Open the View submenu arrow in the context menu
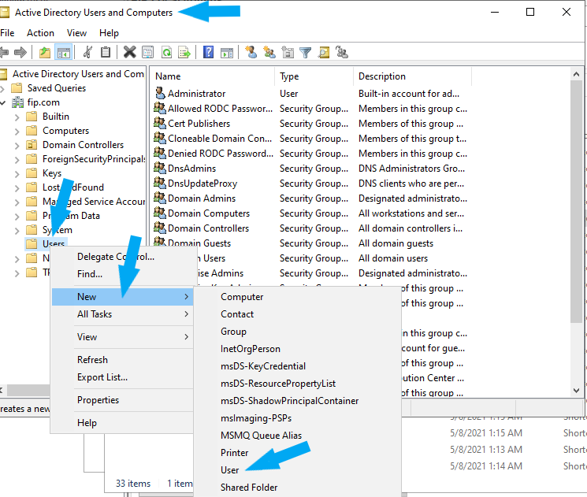Screen dimensions: 587x497 pyautogui.click(x=187, y=337)
